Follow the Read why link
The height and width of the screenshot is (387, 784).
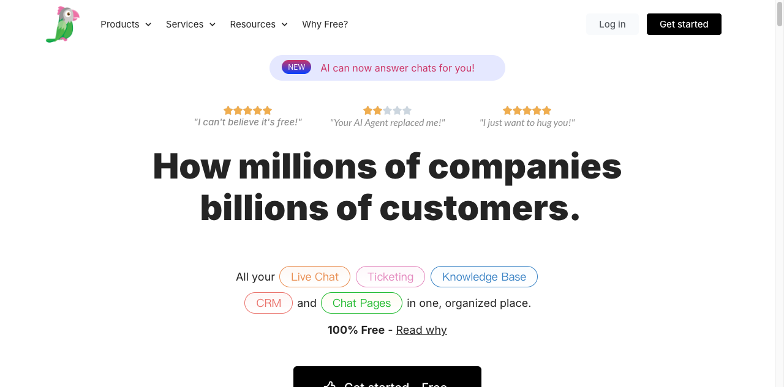421,330
